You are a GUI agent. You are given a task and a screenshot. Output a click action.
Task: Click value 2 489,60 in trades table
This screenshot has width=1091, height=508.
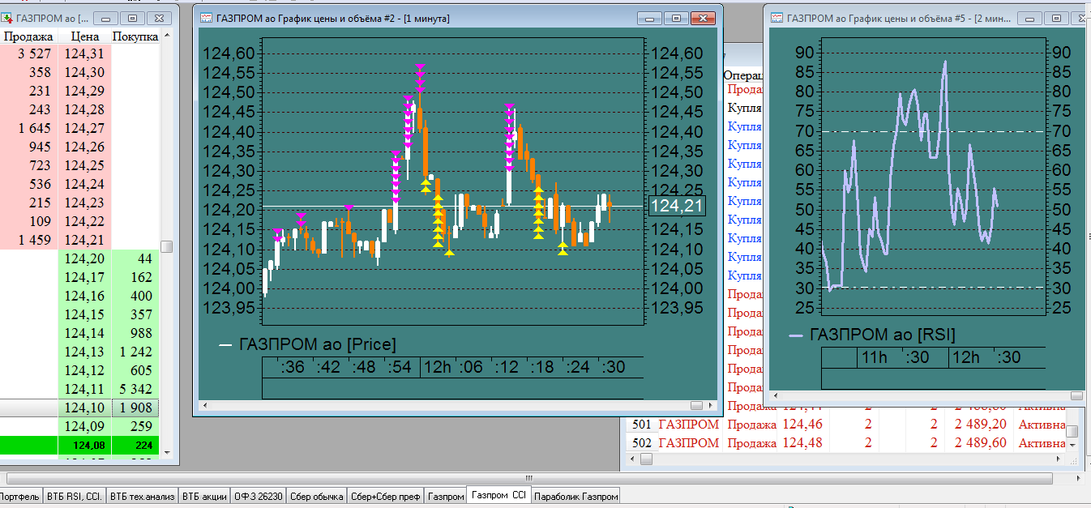tap(981, 443)
